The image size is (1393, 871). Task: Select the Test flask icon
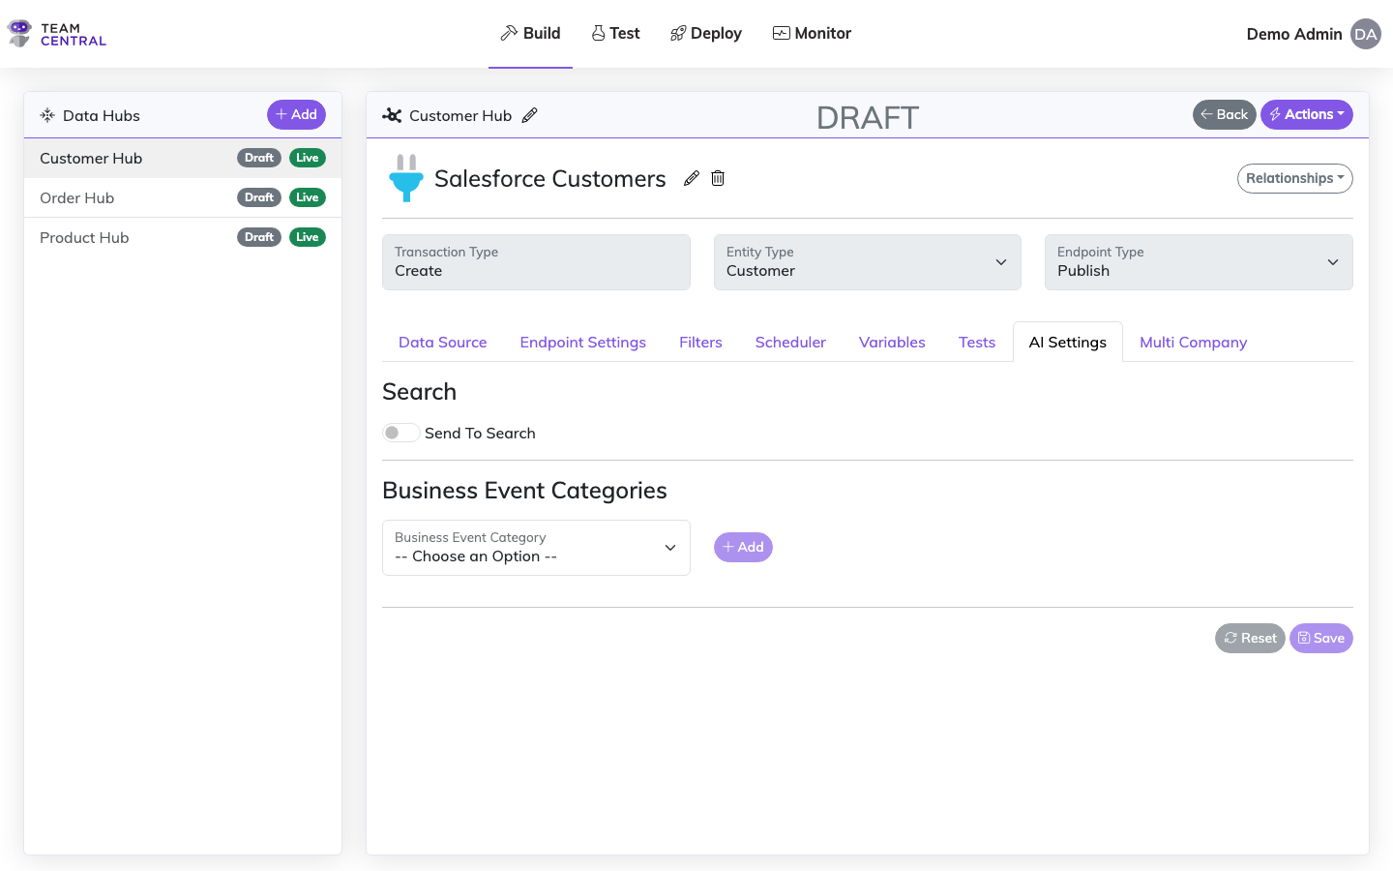[x=597, y=31]
